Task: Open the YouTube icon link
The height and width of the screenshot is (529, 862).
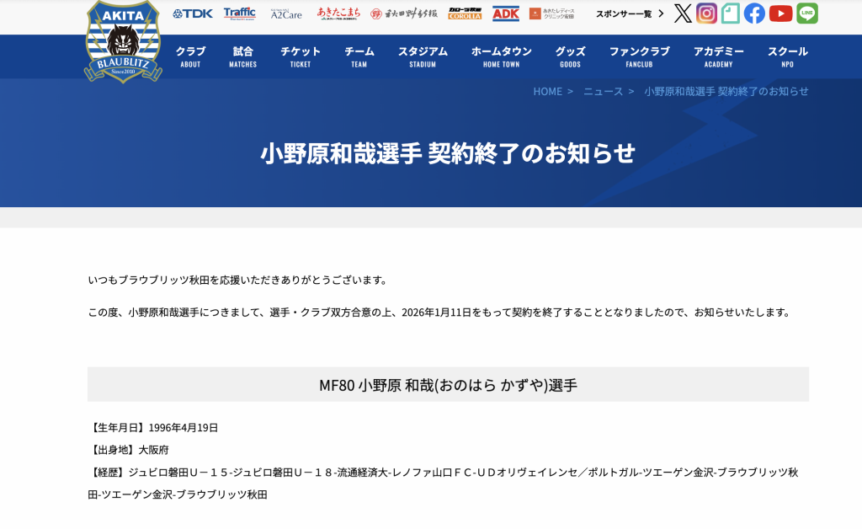Action: tap(780, 13)
